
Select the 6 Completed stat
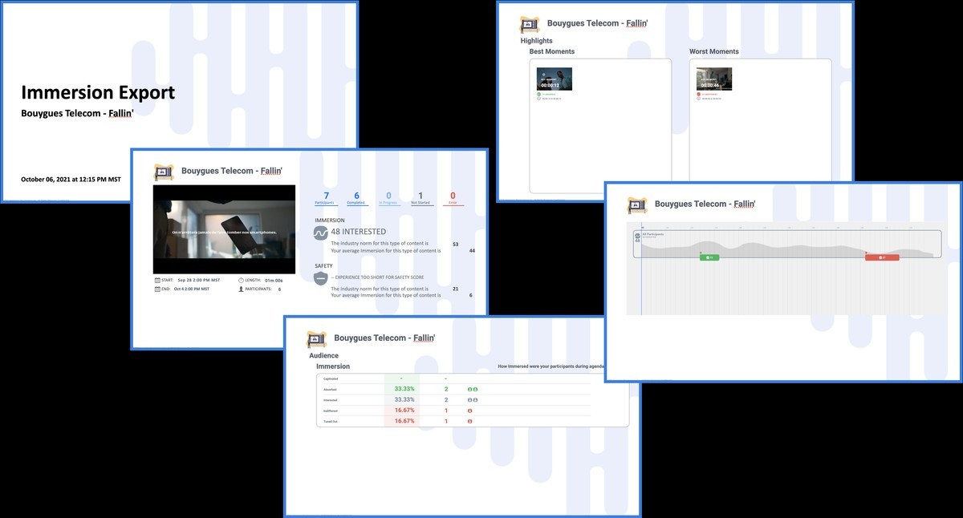(356, 198)
